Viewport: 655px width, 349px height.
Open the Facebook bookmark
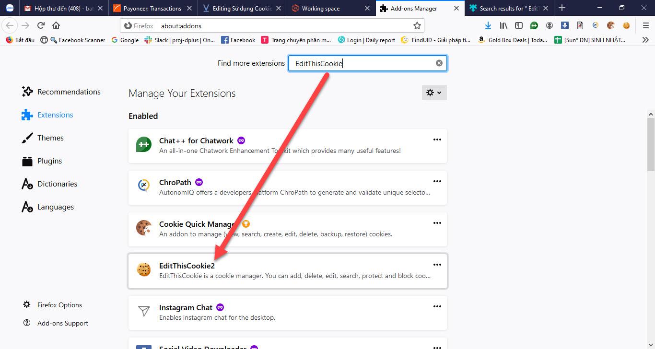click(x=238, y=40)
